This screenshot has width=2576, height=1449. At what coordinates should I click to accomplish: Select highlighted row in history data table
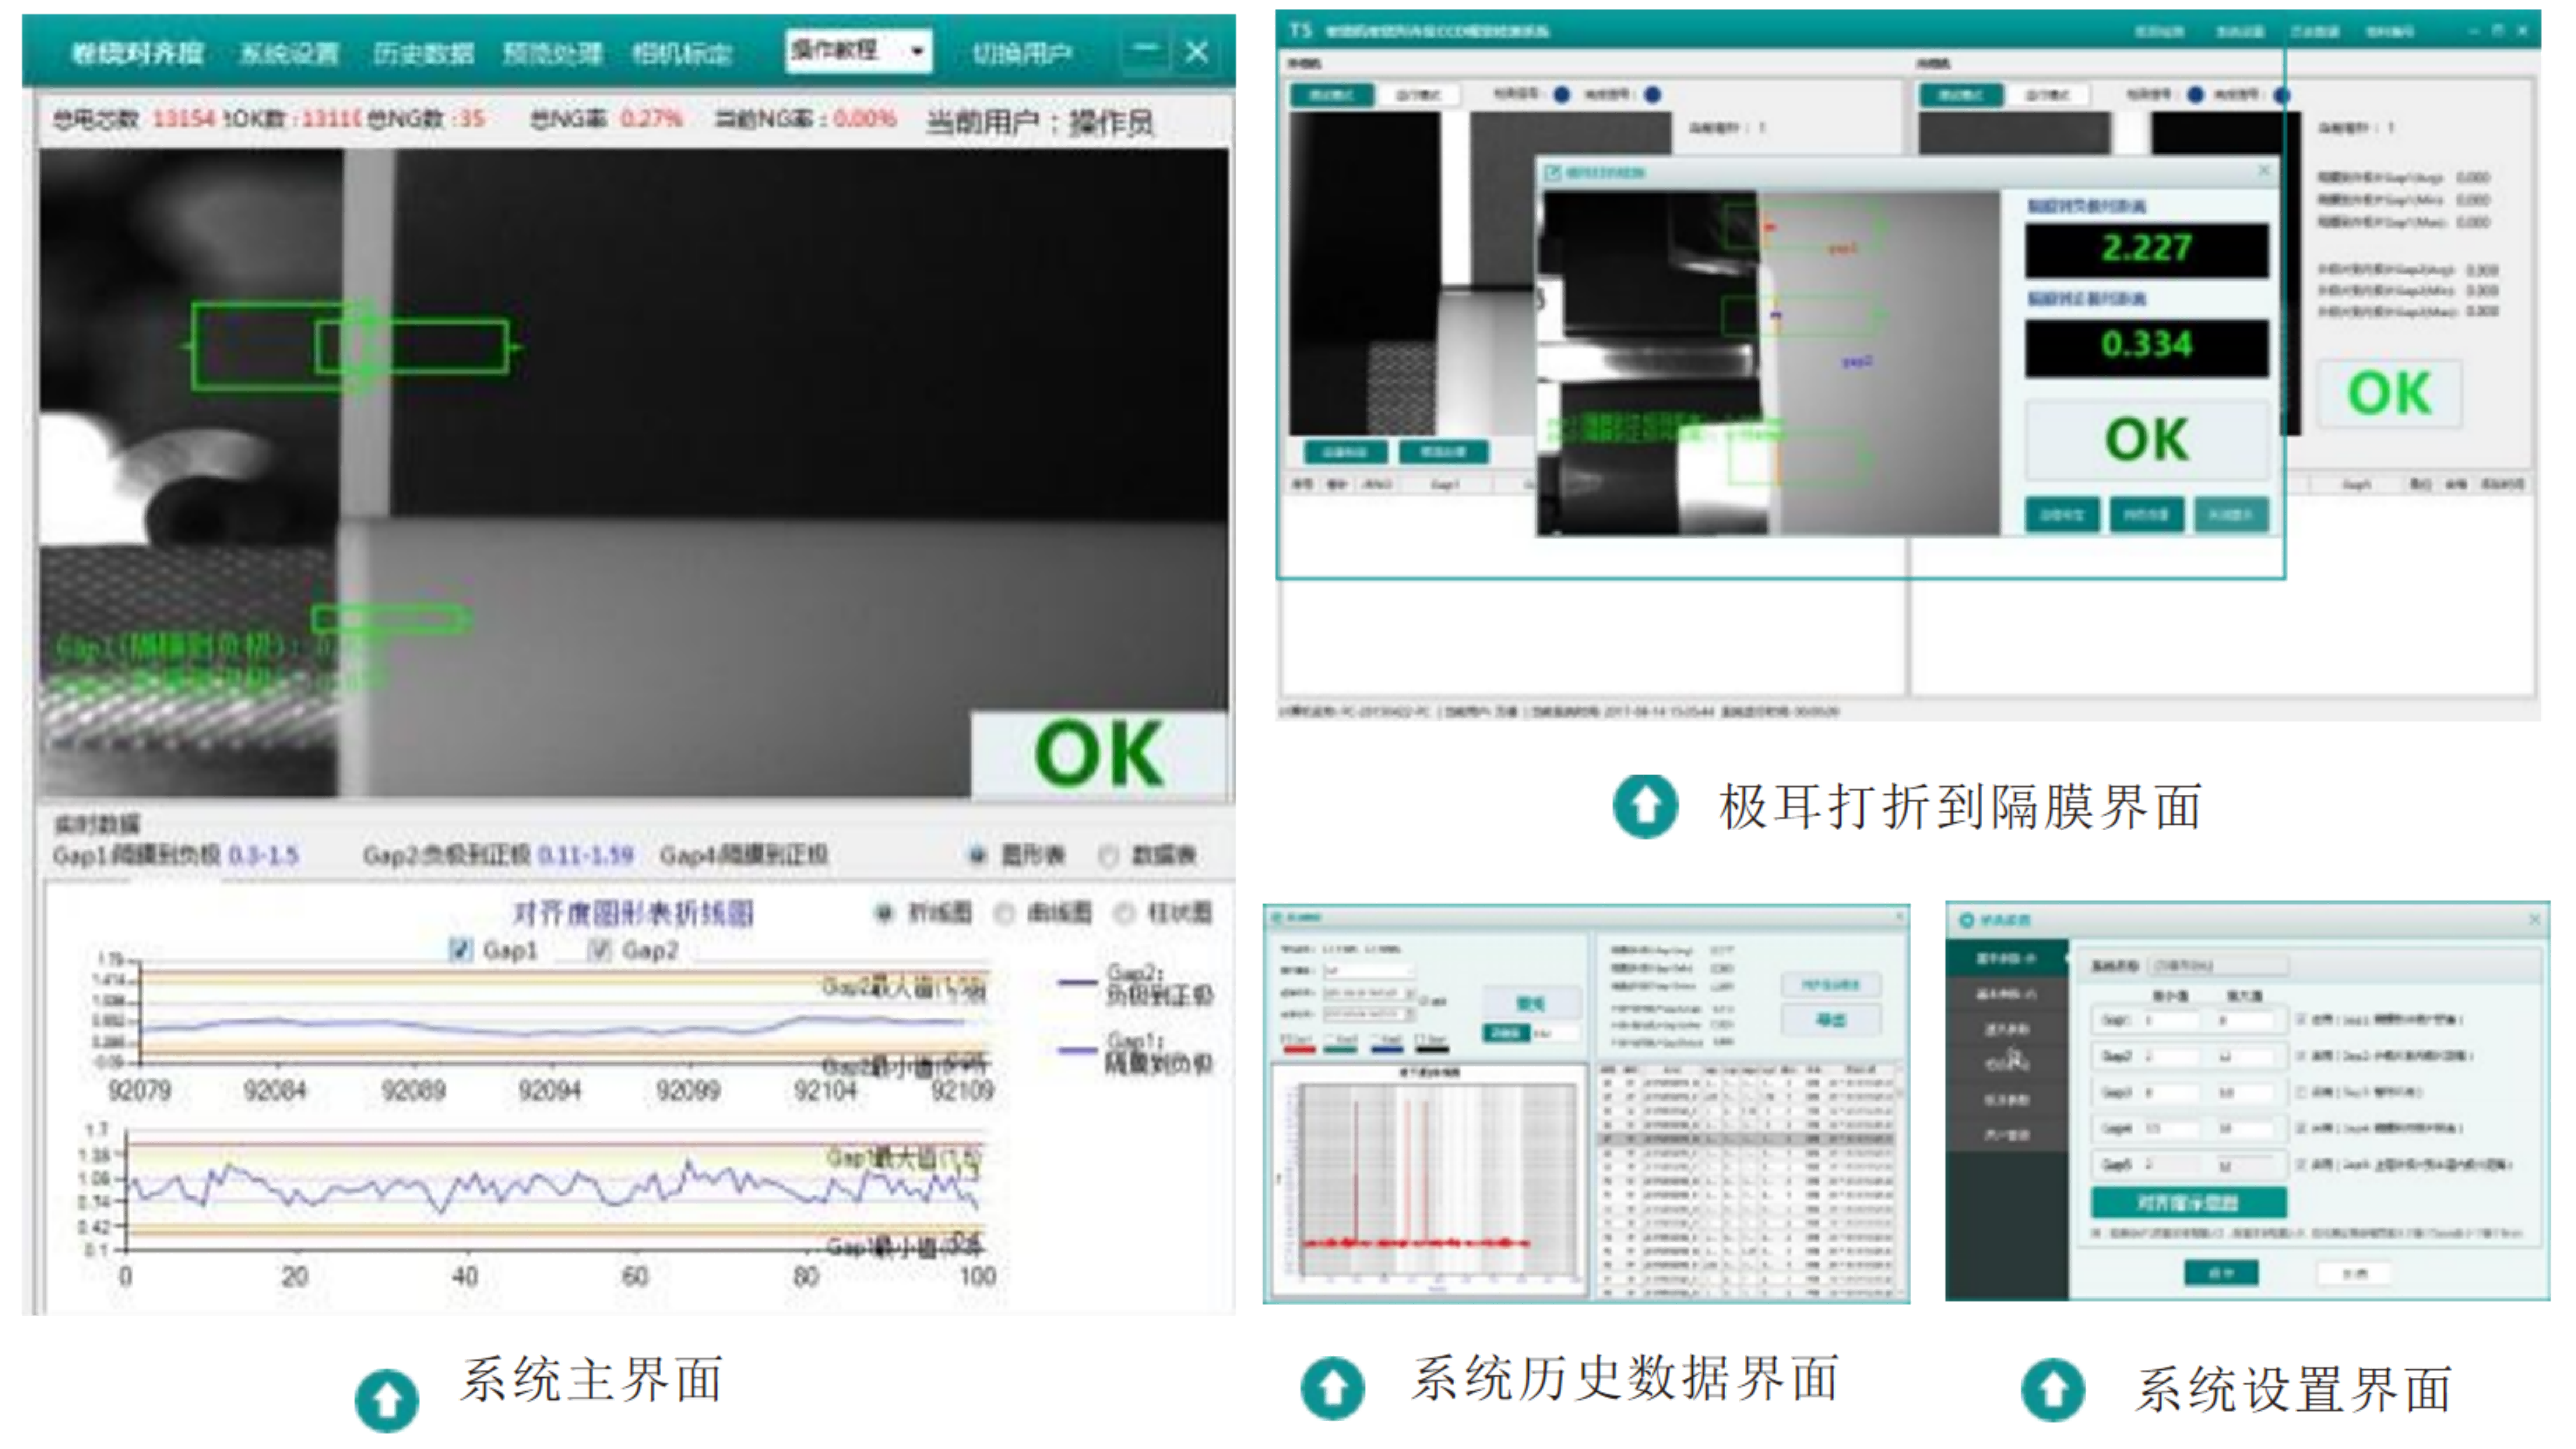pyautogui.click(x=1746, y=1139)
